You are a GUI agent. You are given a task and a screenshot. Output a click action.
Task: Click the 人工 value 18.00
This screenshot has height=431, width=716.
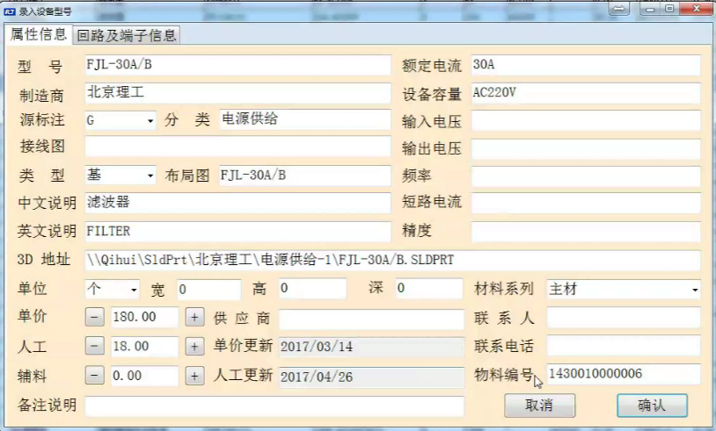145,347
